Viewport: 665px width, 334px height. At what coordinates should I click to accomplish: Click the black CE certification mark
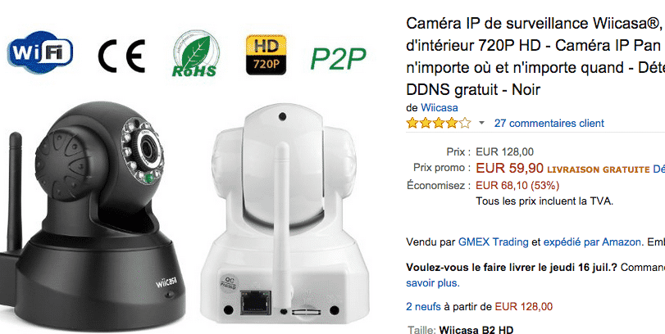coord(121,56)
